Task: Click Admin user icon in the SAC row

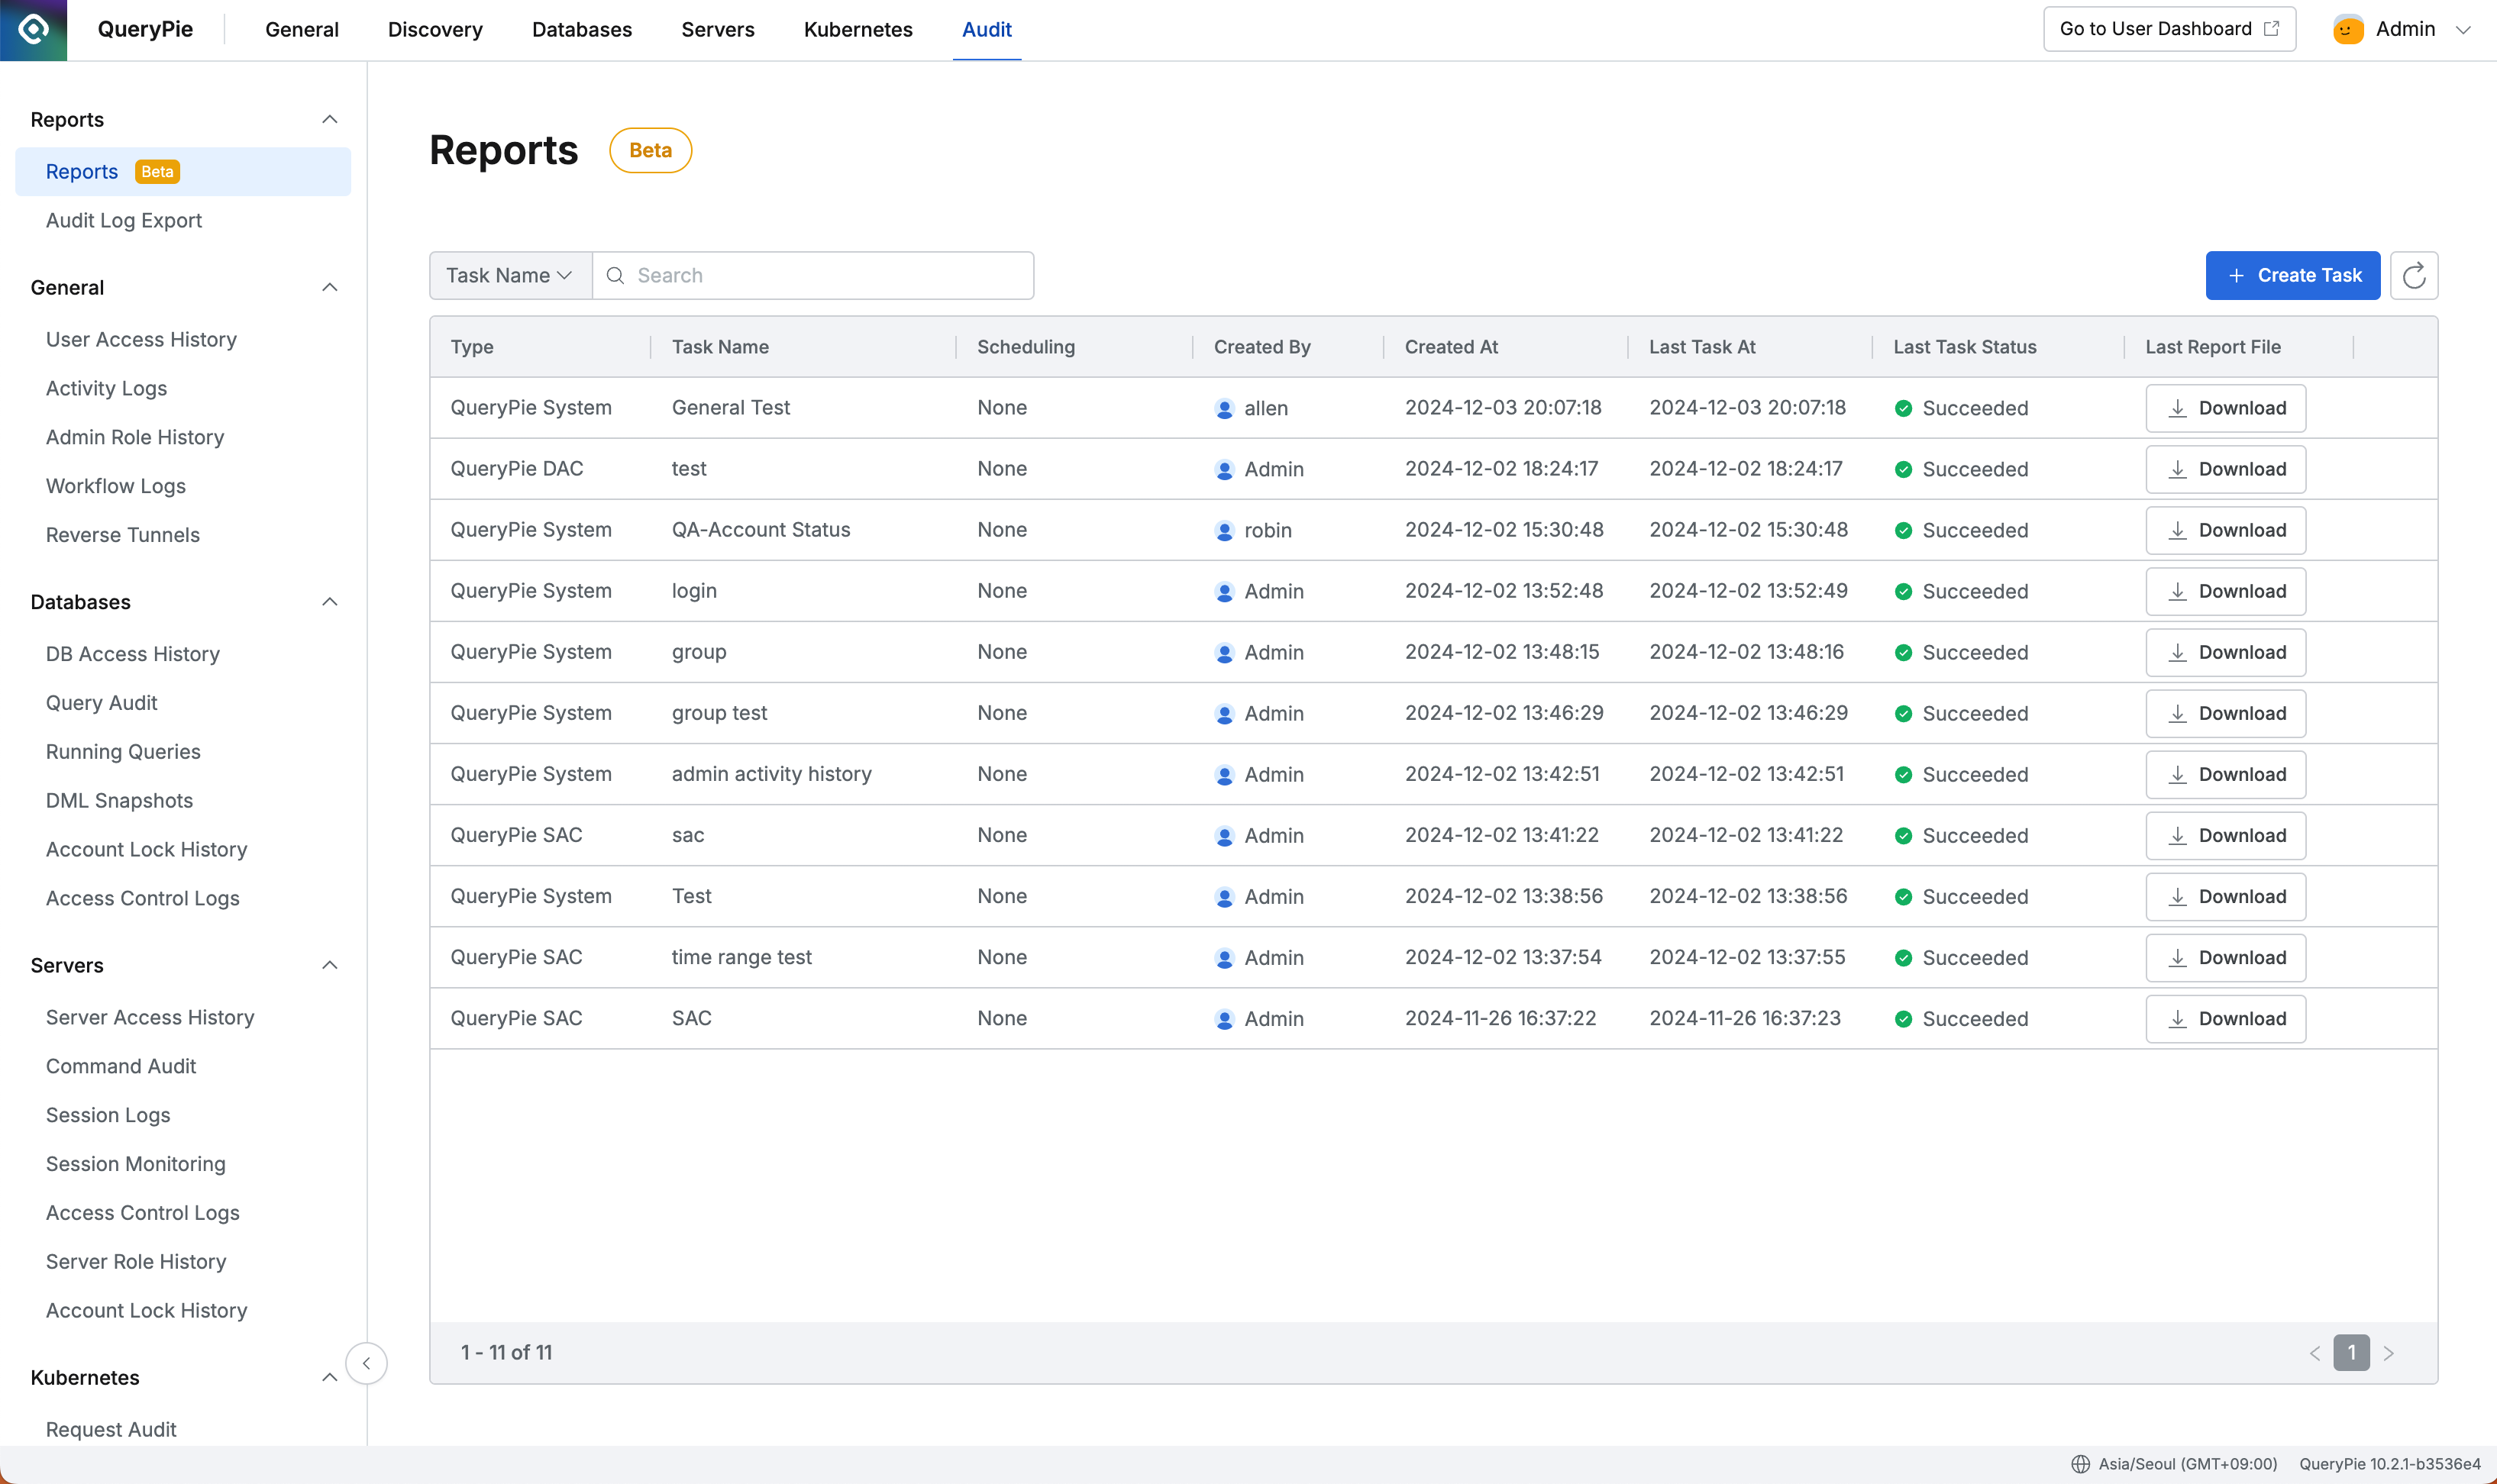Action: (x=1224, y=1018)
